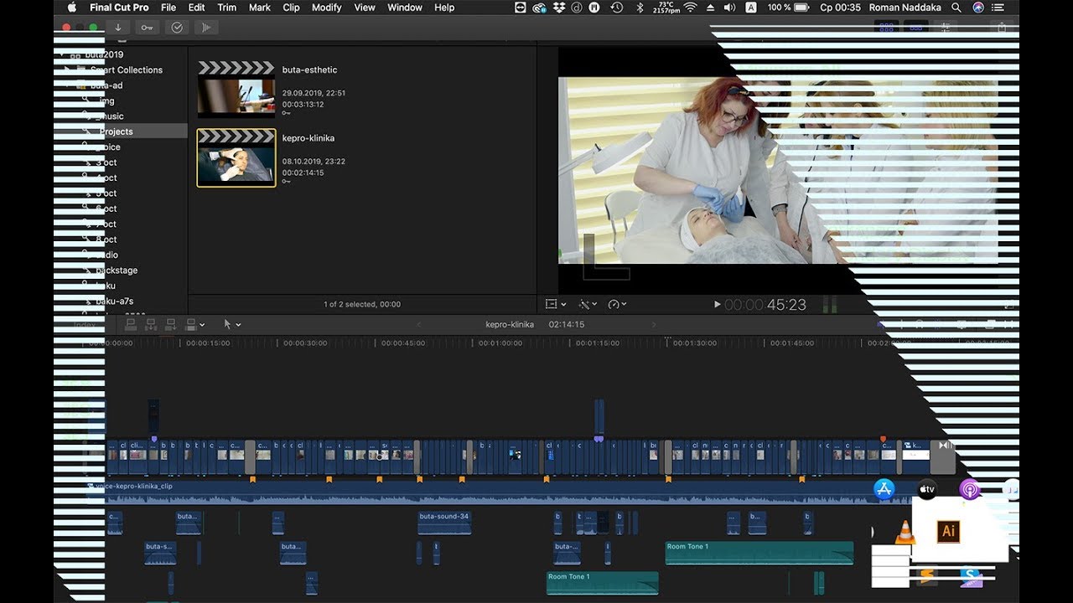Select the buta-sound-34 audio clip
This screenshot has width=1073, height=603.
click(x=444, y=523)
